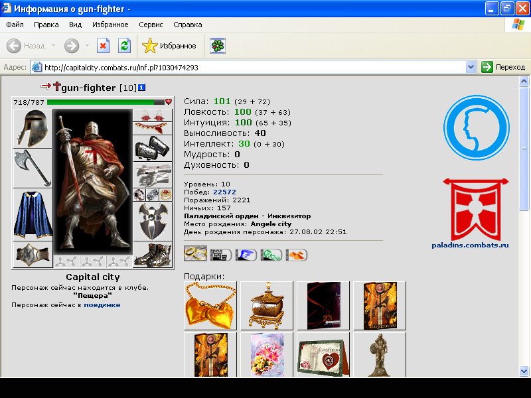531x398 pixels.
Task: Click the red Paladin order banner
Action: [476, 209]
